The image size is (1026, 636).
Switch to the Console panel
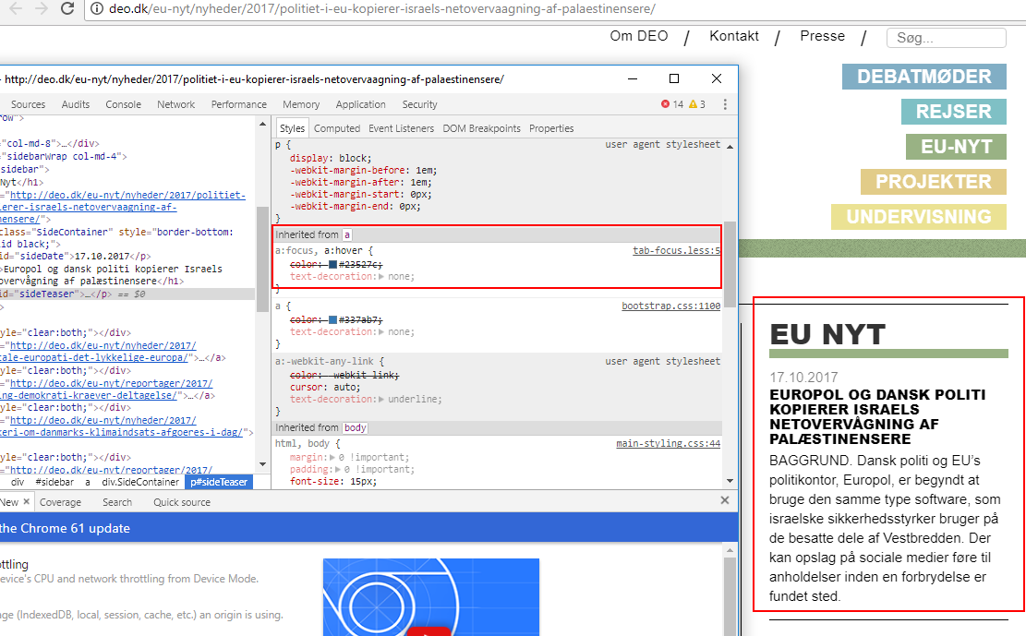click(123, 104)
